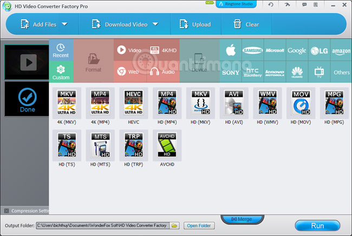Click Open Folder button
This screenshot has height=236, width=352.
pyautogui.click(x=199, y=226)
